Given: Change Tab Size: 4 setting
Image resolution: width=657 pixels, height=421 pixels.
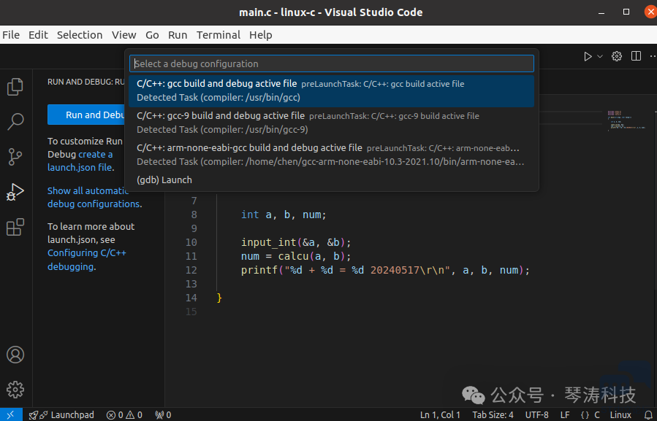Looking at the screenshot, I should [x=493, y=414].
